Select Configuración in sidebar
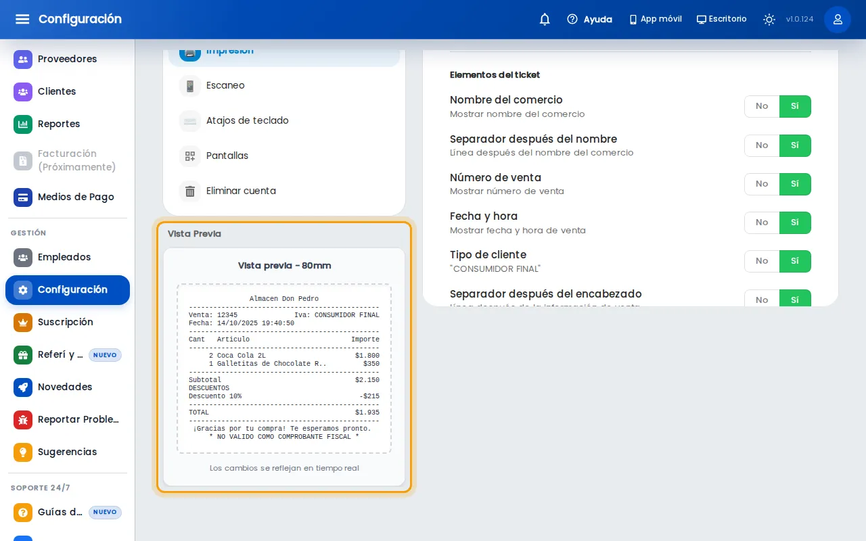Viewport: 866px width, 541px height. pyautogui.click(x=68, y=289)
